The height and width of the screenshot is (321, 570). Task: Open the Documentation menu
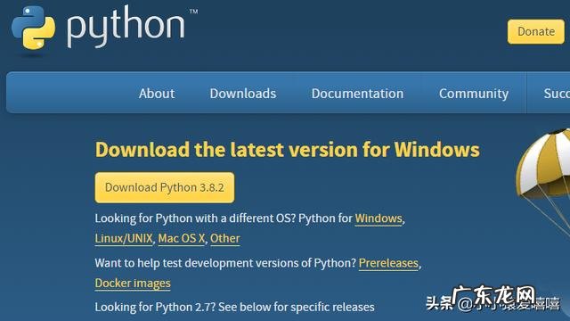coord(357,94)
